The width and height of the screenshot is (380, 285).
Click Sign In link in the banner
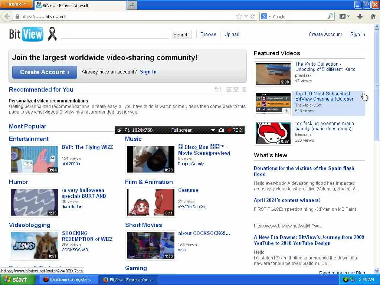[x=148, y=72]
